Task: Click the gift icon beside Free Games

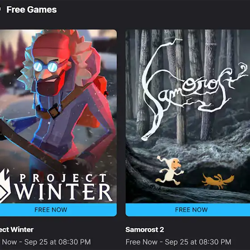Action: pyautogui.click(x=0, y=9)
